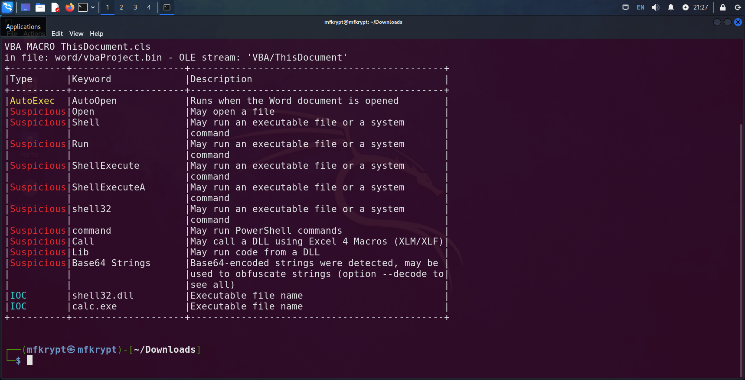
Task: Click the wired network status icon
Action: (625, 7)
